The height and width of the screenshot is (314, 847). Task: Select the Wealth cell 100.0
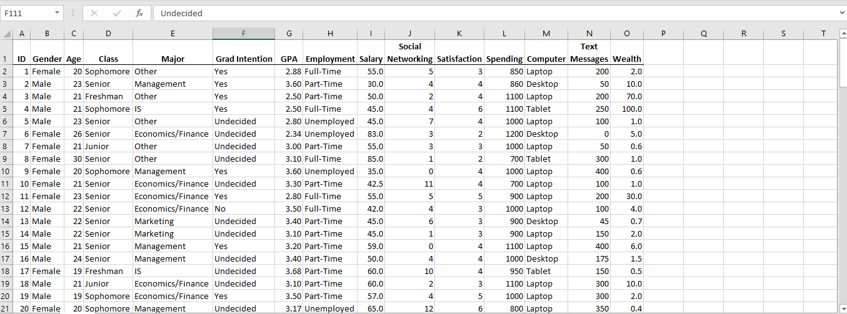627,109
